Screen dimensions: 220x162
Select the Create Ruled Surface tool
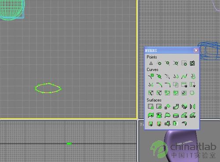tap(167, 115)
